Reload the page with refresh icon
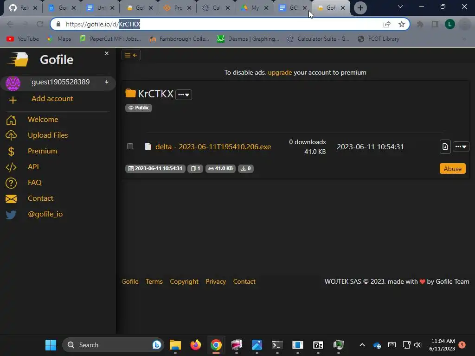 click(40, 24)
